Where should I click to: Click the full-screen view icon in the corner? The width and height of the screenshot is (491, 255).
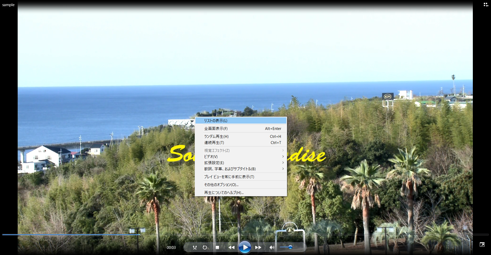point(482,245)
